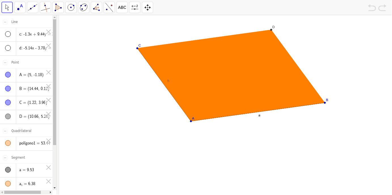392x195 pixels.
Task: Toggle visibility of point D
Action: [8, 116]
